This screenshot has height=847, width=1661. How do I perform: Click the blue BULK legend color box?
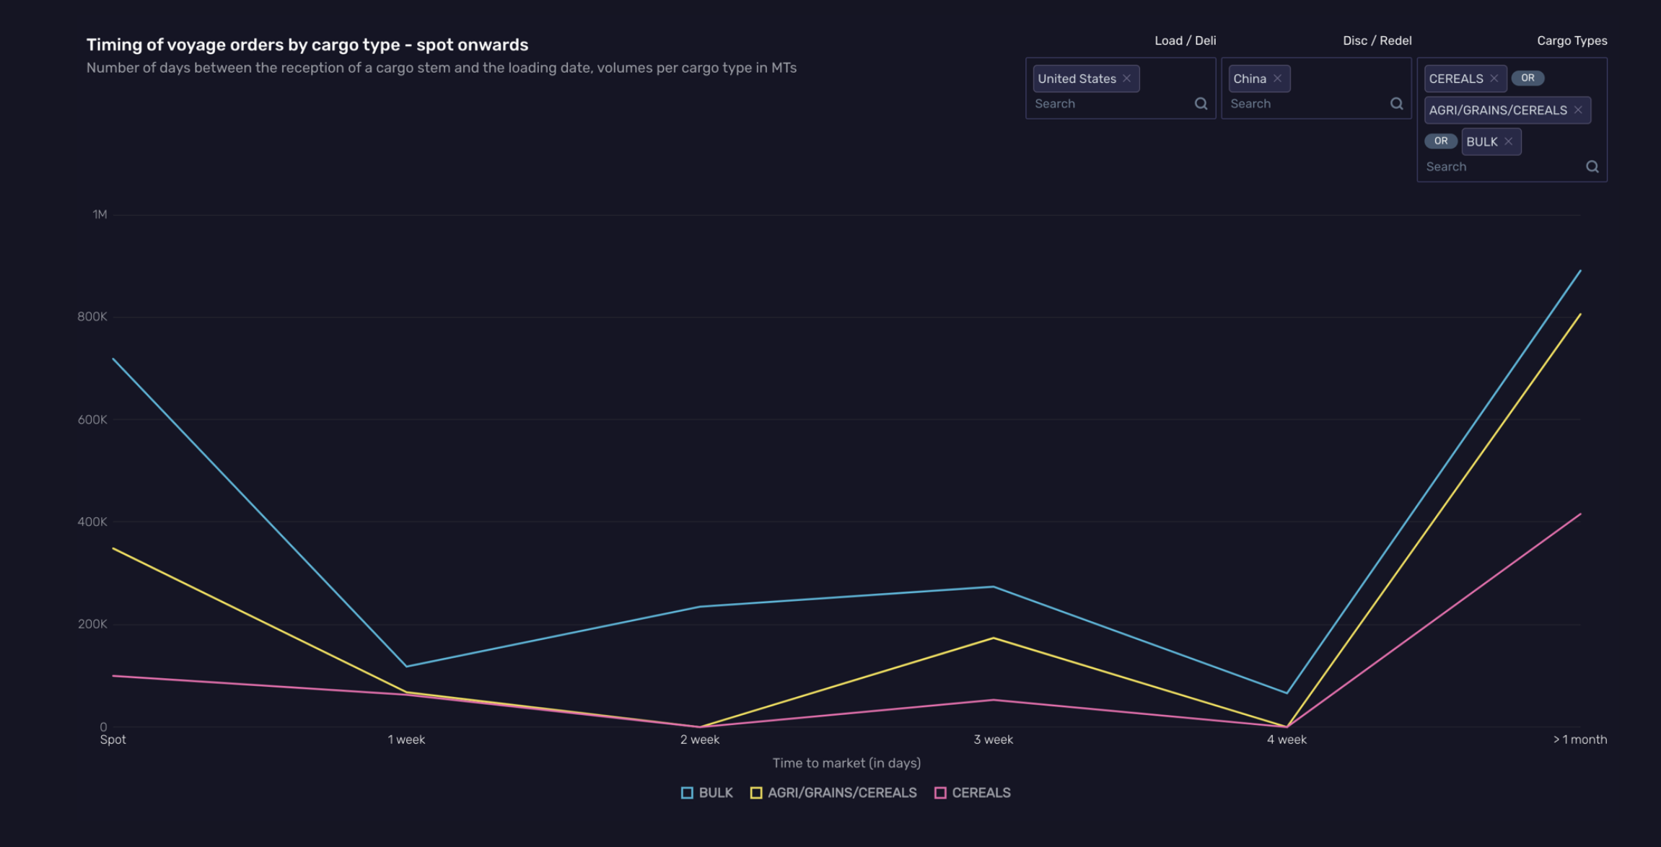687,793
